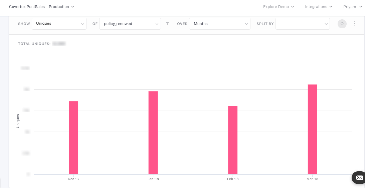Open the Priyam account menu

click(352, 7)
